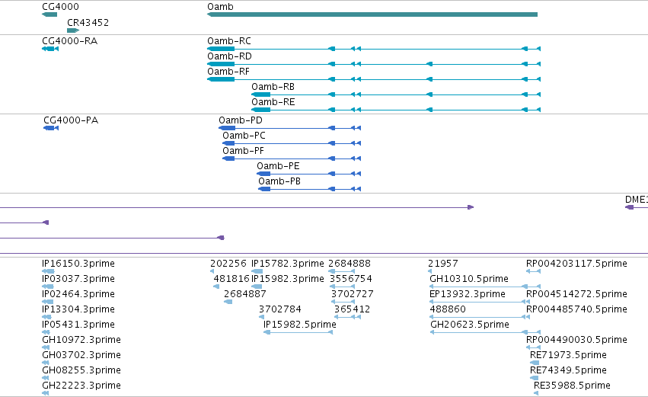Select EST IP16150.3prime label
Viewport: 648px width, 397px height.
(78, 264)
